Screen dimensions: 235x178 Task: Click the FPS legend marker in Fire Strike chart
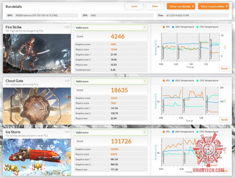point(164,27)
